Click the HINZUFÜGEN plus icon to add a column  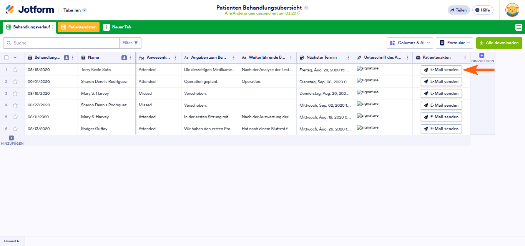482,55
